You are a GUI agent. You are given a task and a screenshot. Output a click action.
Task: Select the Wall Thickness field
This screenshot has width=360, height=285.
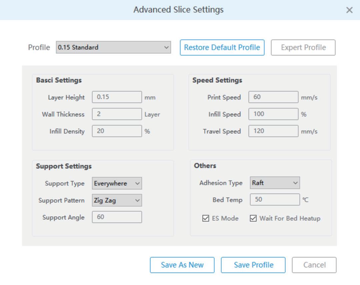pos(117,114)
